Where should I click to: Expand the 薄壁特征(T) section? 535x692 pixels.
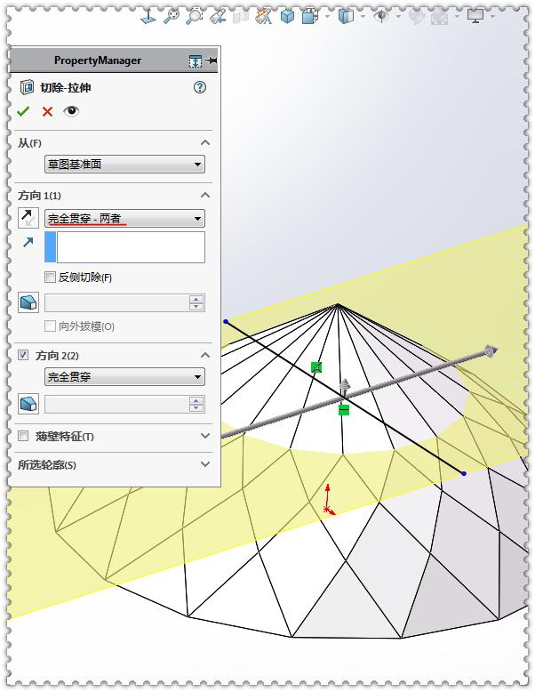click(205, 436)
